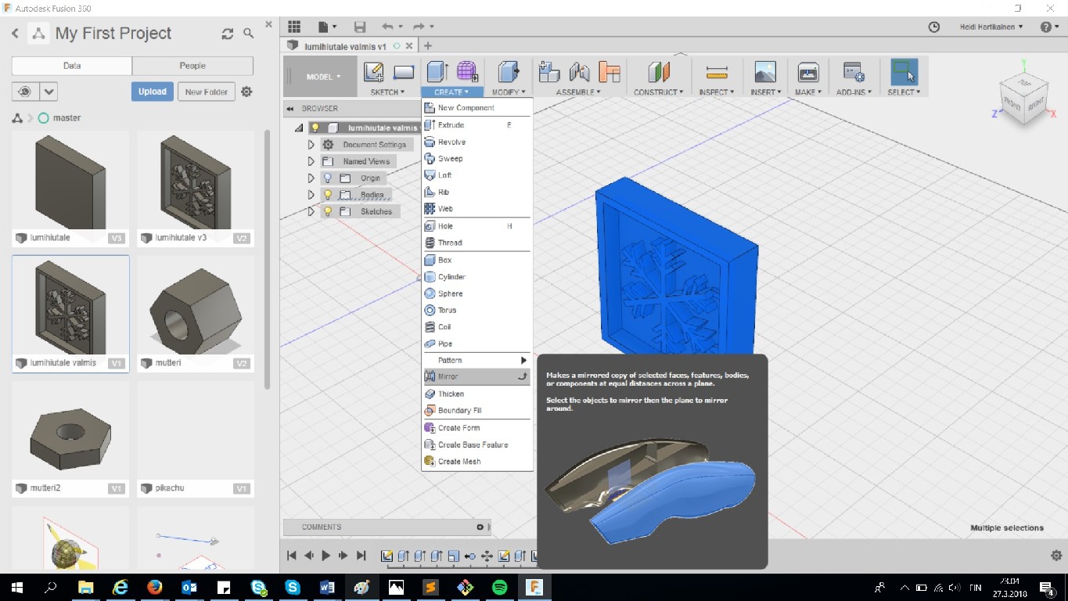Click the 3D Print make icon
This screenshot has width=1068, height=601.
[x=807, y=73]
